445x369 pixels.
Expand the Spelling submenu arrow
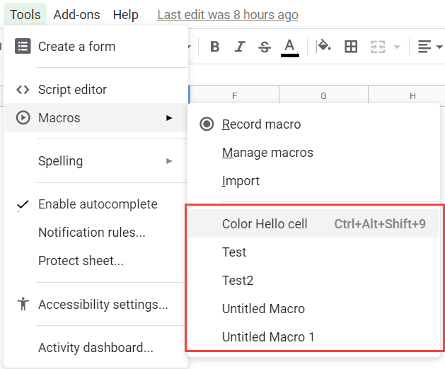169,161
